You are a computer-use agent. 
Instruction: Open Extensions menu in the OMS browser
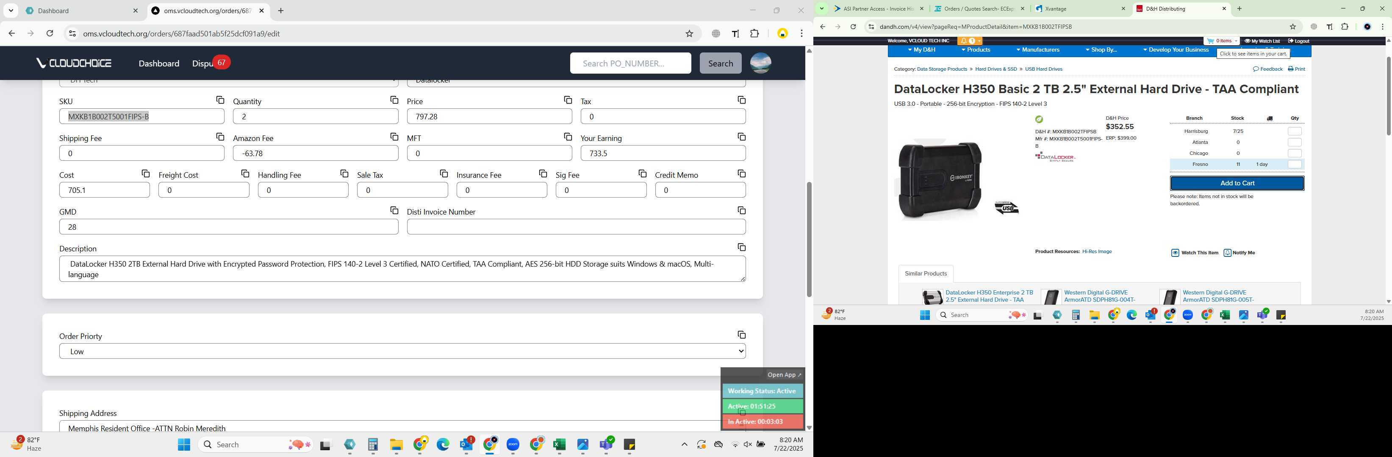[754, 33]
